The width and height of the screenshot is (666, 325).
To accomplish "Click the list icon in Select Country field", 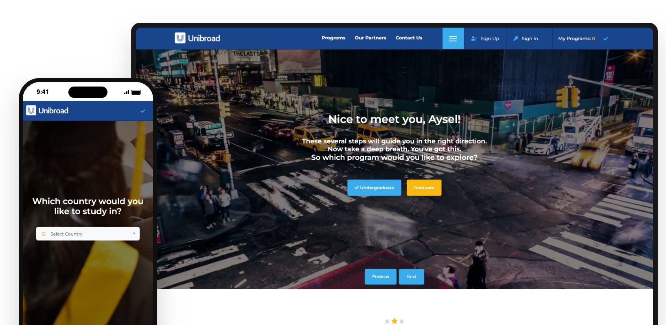I will 44,234.
